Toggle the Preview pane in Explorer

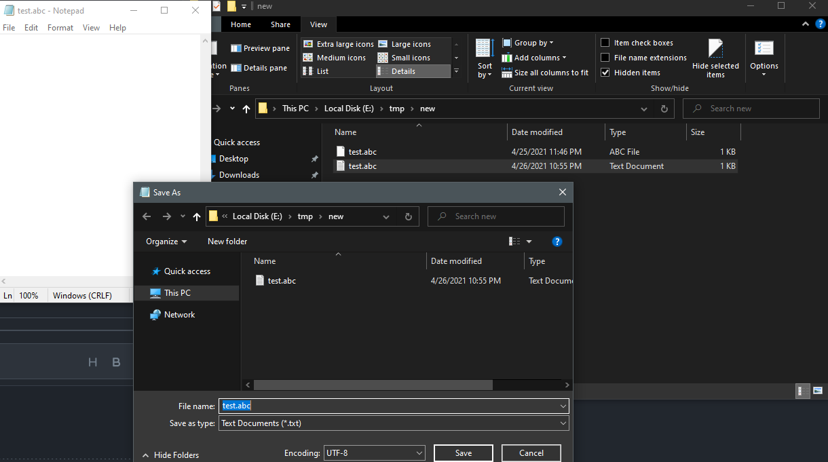(260, 47)
